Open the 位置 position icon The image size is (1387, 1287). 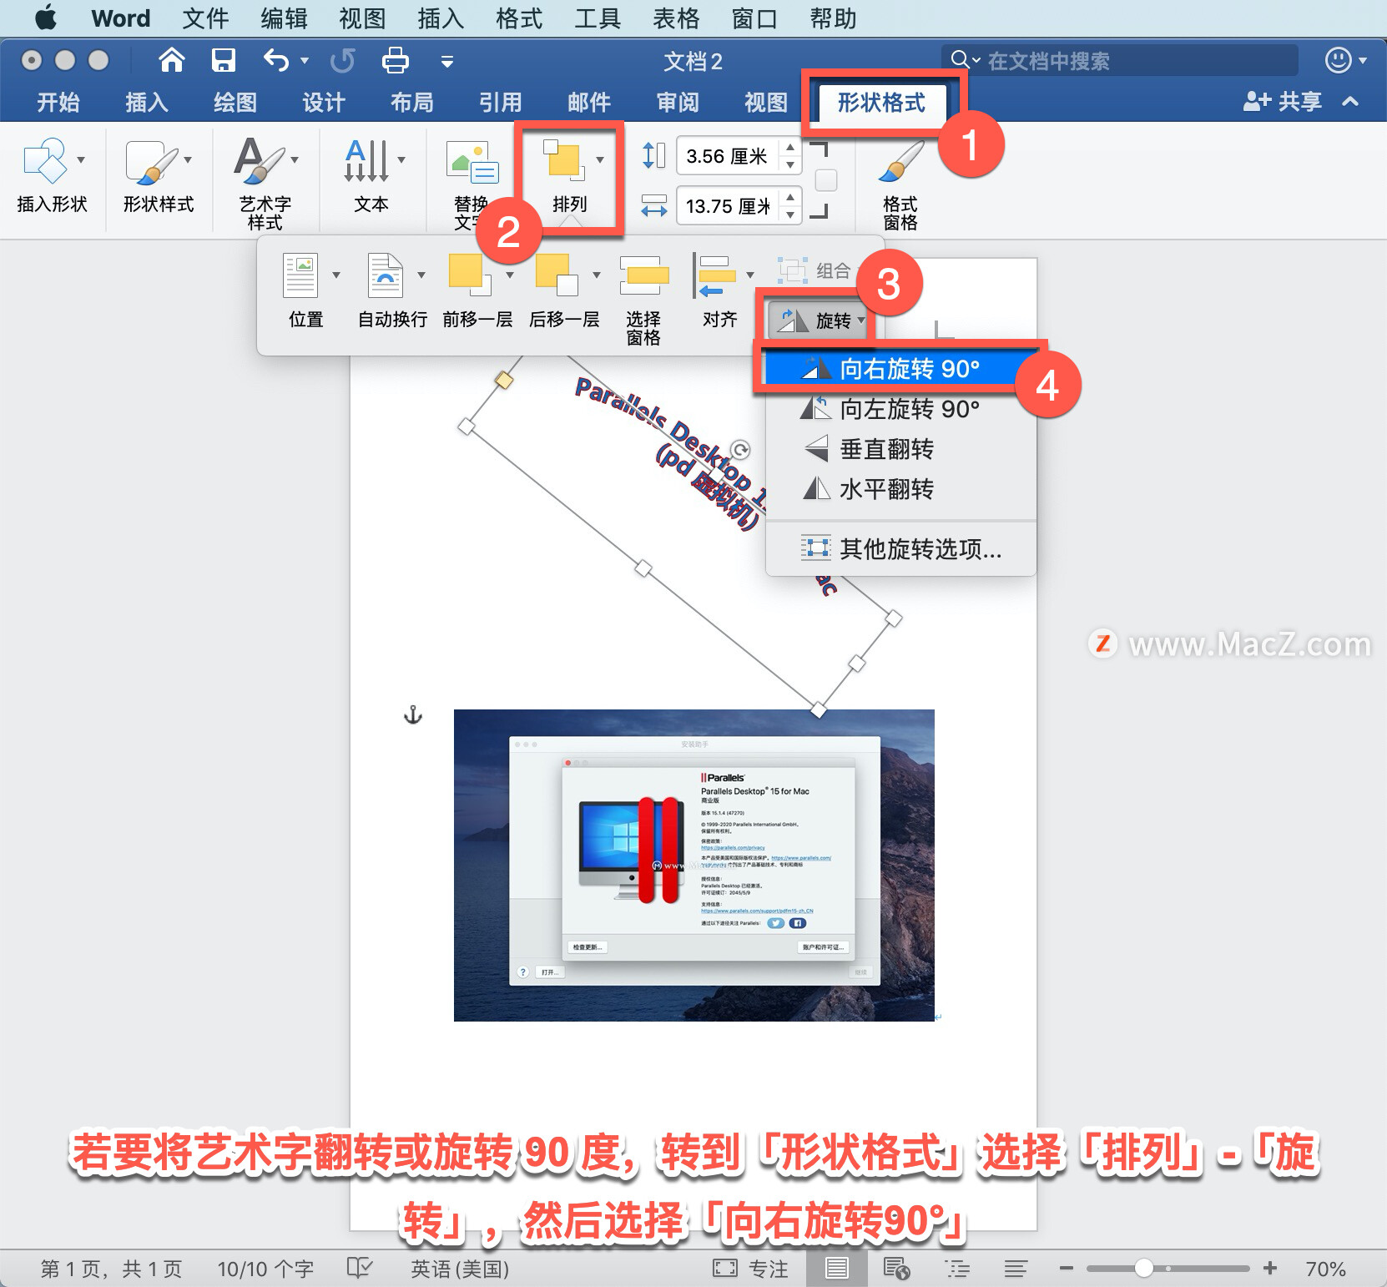[300, 275]
